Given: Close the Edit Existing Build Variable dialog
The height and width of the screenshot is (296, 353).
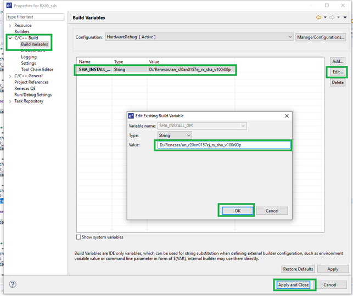Looking at the screenshot, I should (286, 116).
